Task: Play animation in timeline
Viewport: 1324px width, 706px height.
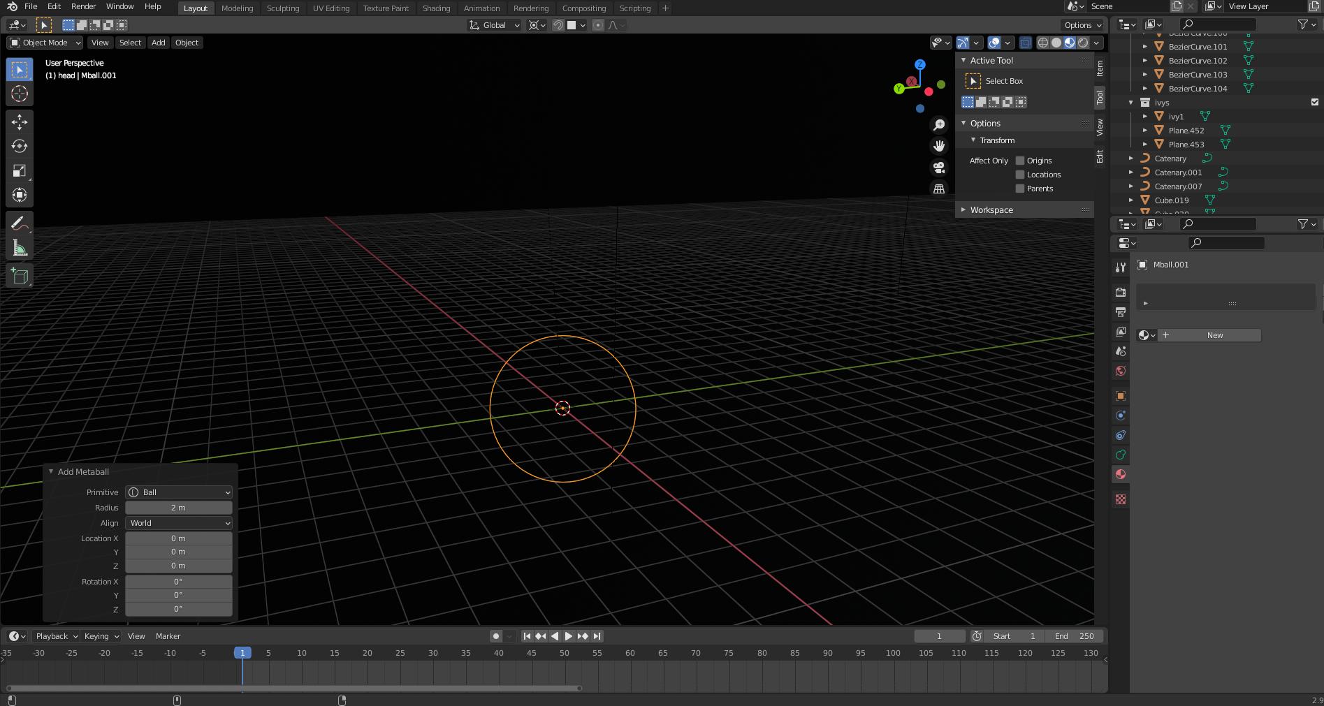Action: (x=569, y=636)
